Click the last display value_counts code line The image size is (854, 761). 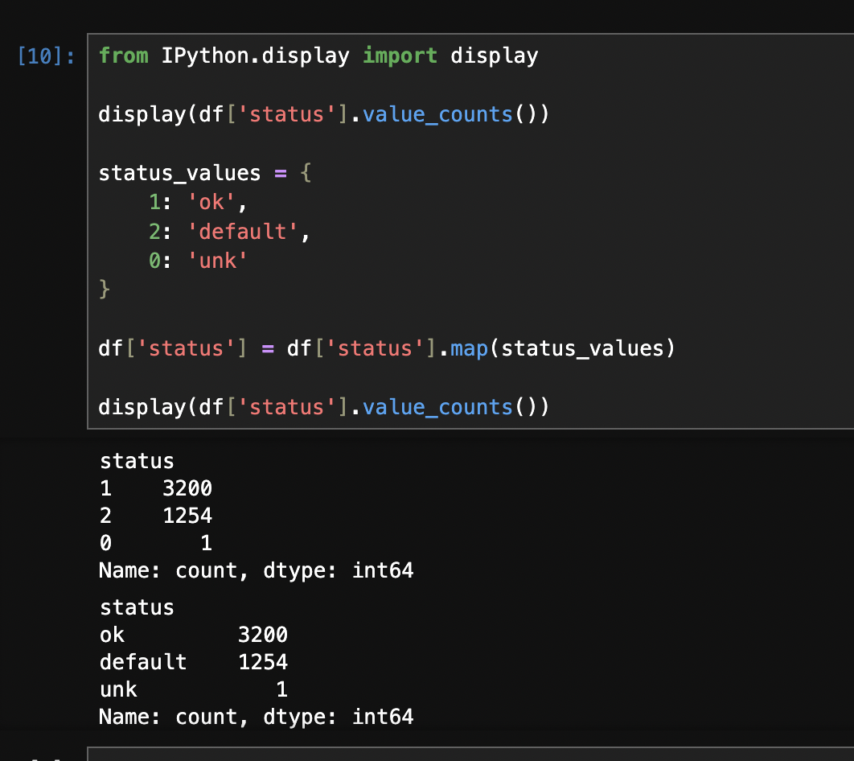point(323,407)
